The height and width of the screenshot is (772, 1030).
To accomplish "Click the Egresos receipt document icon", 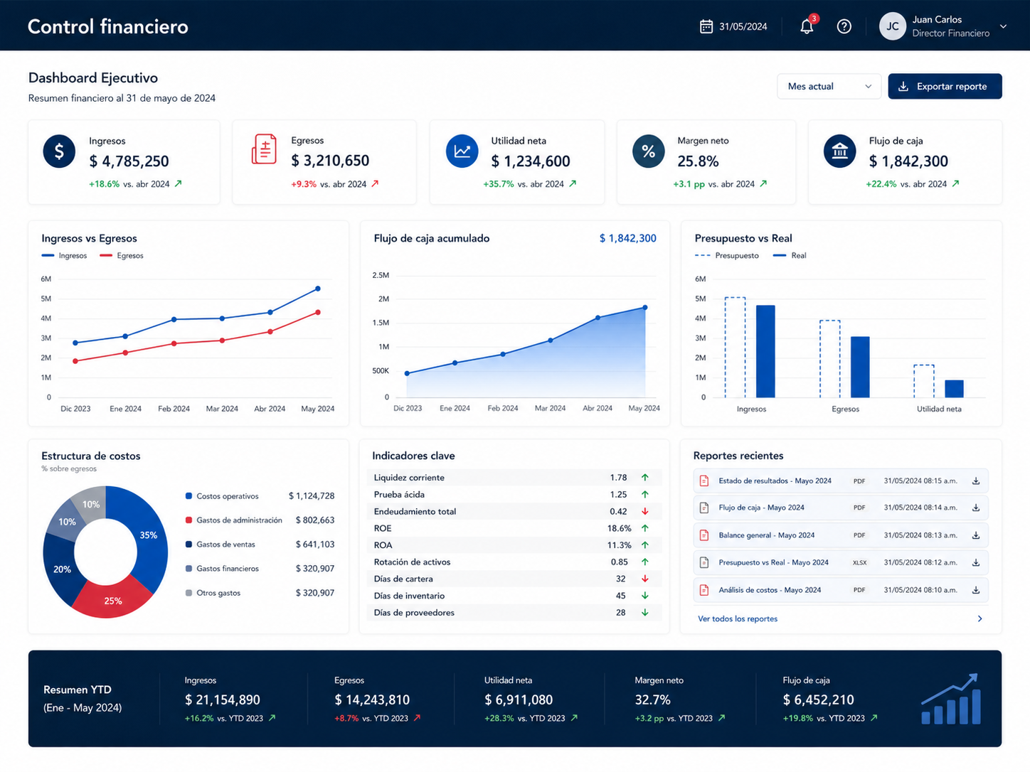I will 264,150.
